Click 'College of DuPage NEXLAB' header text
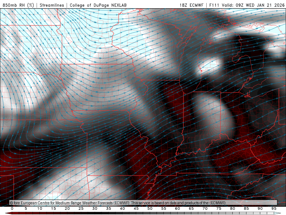286x215 pixels. (98, 5)
